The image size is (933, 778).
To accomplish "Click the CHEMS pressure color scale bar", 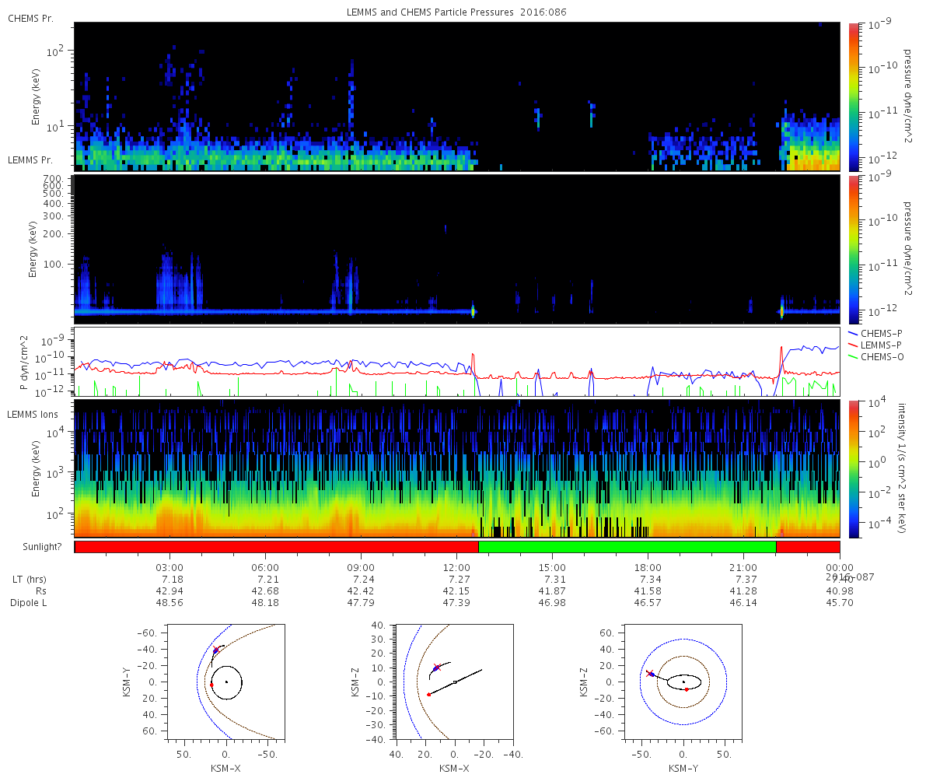I will pos(853,96).
